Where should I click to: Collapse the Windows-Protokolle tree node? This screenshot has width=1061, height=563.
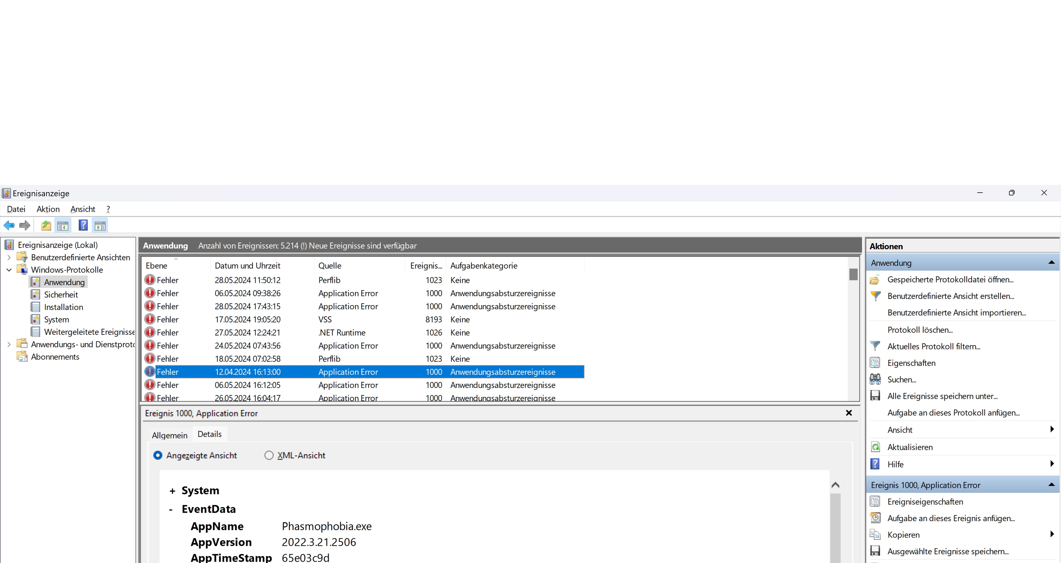point(9,270)
